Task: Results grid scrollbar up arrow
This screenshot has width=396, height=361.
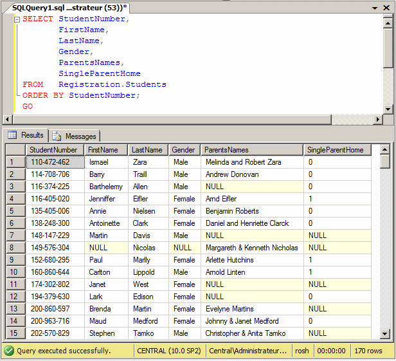Action: click(384, 149)
